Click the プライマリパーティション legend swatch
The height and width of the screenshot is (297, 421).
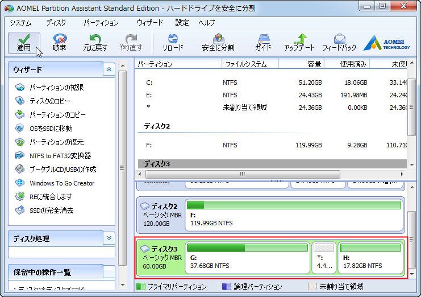click(x=141, y=287)
